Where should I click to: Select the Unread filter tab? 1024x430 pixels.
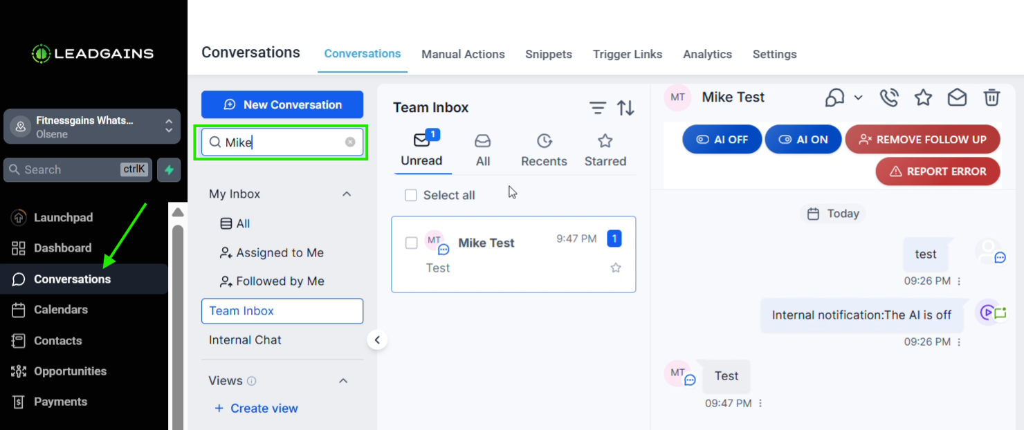point(421,150)
